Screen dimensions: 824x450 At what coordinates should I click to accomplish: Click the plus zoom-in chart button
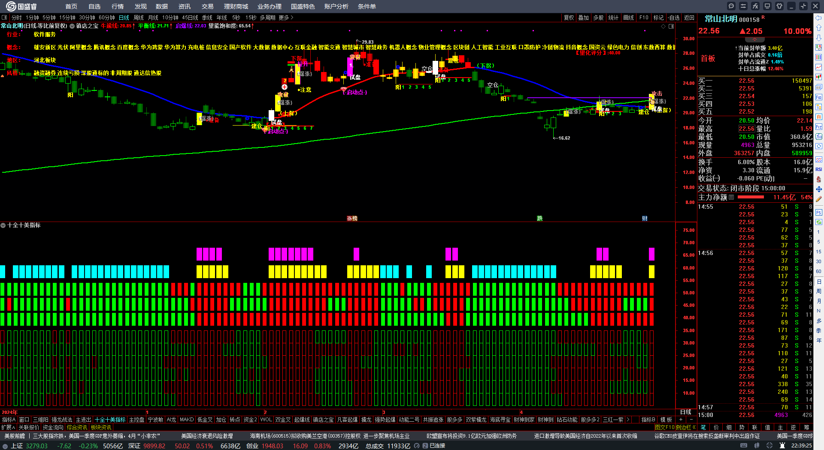point(681,420)
